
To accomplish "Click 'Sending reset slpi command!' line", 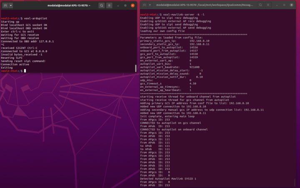I will click(23, 61).
